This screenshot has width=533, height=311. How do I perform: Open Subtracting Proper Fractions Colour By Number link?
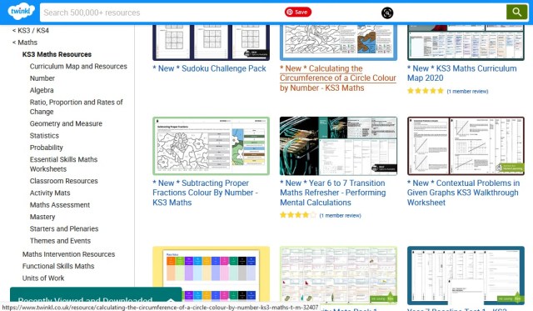point(205,193)
